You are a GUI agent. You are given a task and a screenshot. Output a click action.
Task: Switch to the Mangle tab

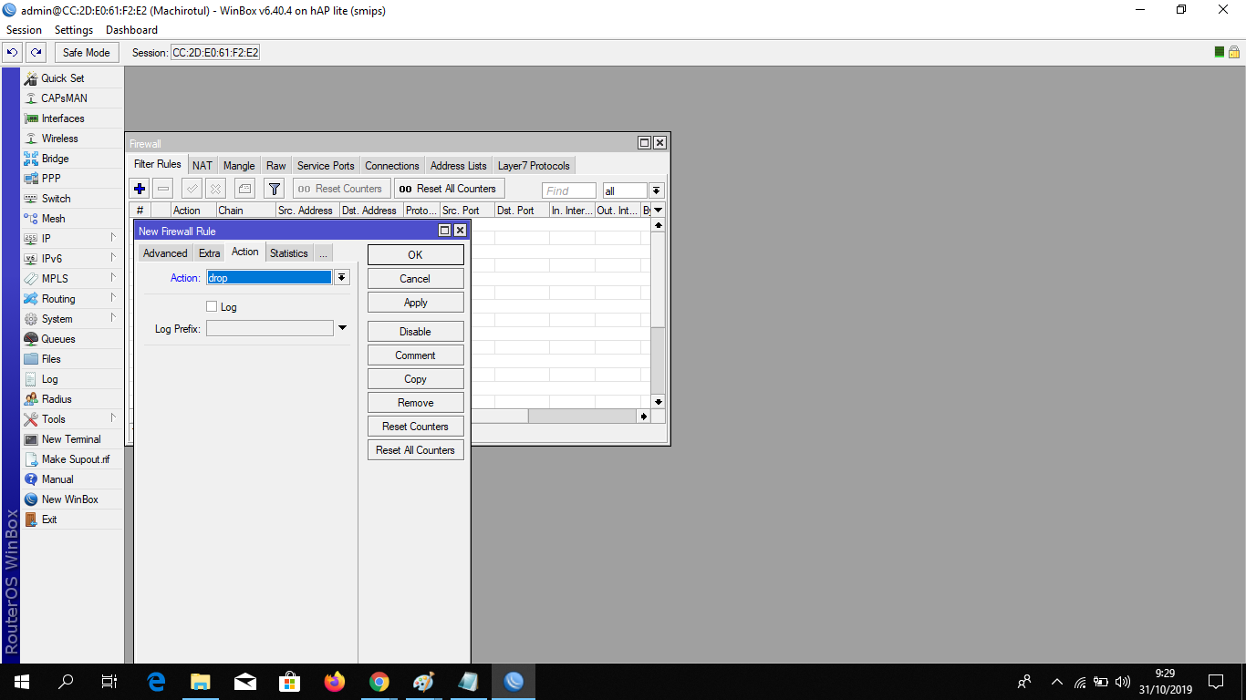click(239, 166)
